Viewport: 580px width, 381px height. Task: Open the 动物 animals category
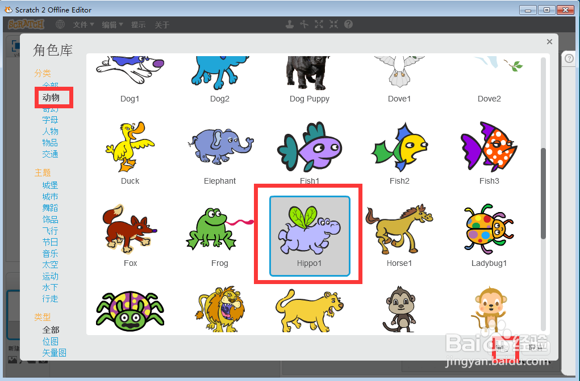coord(51,98)
